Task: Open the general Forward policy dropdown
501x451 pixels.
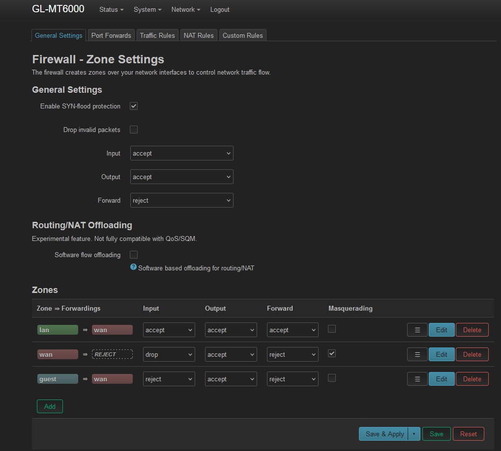Action: tap(181, 200)
